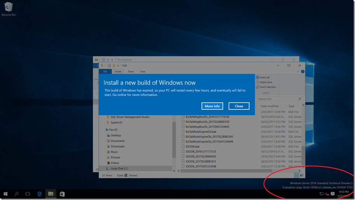Click the search magnifier in Search Full
The width and height of the screenshot is (355, 200).
coord(299,99)
